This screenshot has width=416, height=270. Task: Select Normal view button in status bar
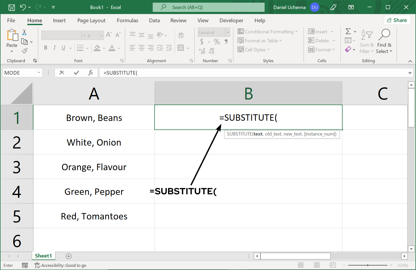[x=301, y=265]
